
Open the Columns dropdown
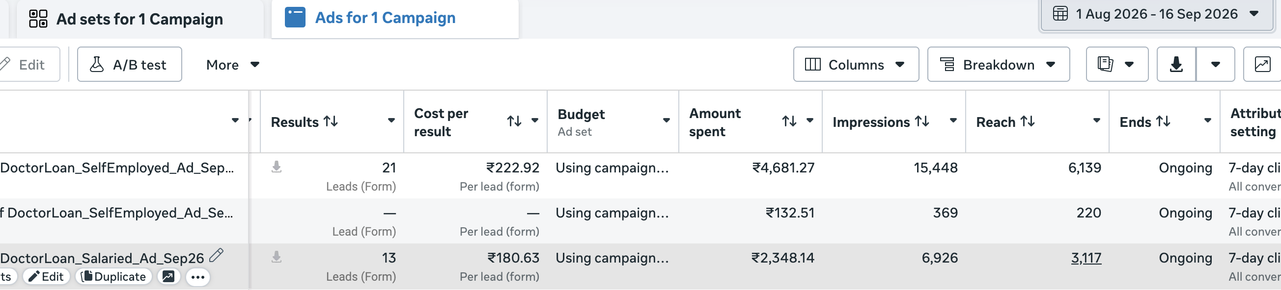(x=856, y=65)
